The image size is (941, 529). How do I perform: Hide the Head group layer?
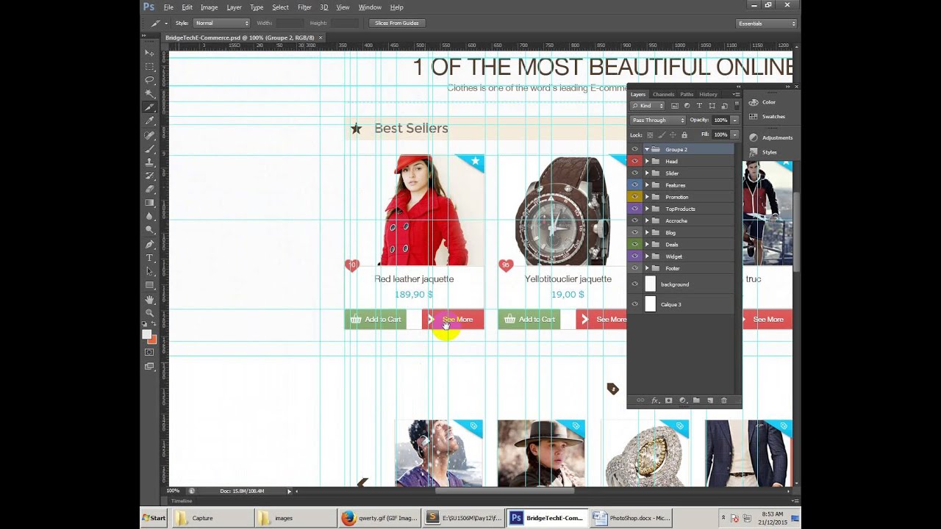pyautogui.click(x=635, y=161)
